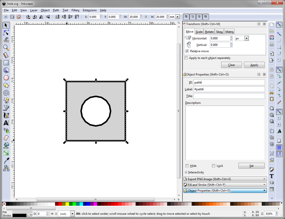The image size is (285, 219).
Task: Select the Dropper color picker tool
Action: coord(6,161)
